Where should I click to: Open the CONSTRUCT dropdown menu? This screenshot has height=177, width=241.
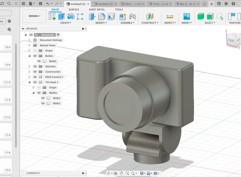point(149,23)
